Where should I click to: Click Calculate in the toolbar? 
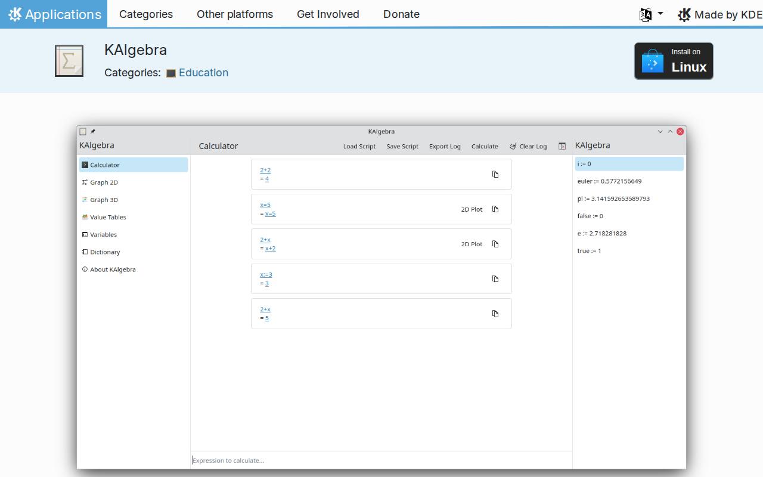click(485, 146)
